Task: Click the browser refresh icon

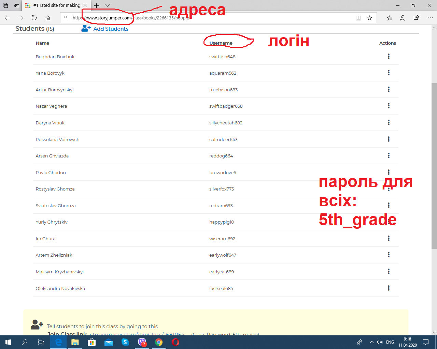Action: [34, 18]
